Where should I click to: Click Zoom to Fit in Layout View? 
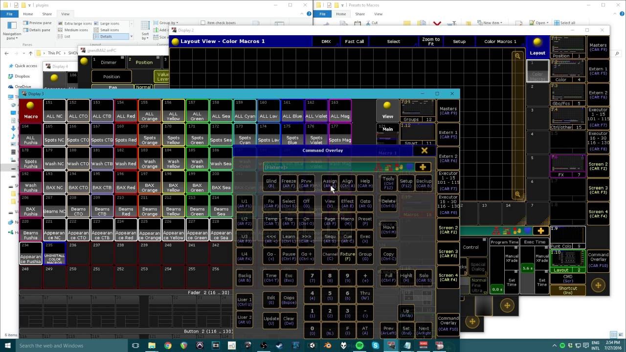[431, 42]
